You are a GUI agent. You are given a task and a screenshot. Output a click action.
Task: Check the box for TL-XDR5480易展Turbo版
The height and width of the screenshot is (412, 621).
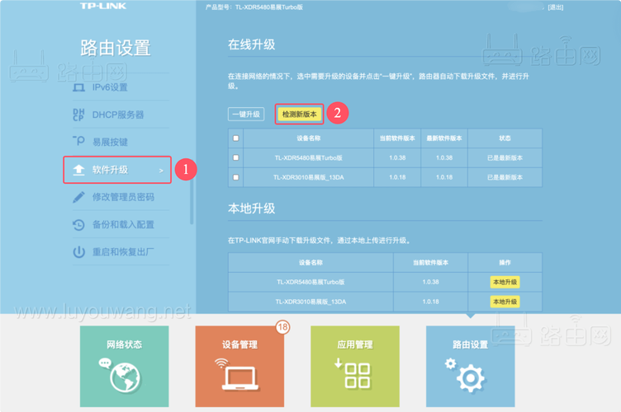point(236,157)
